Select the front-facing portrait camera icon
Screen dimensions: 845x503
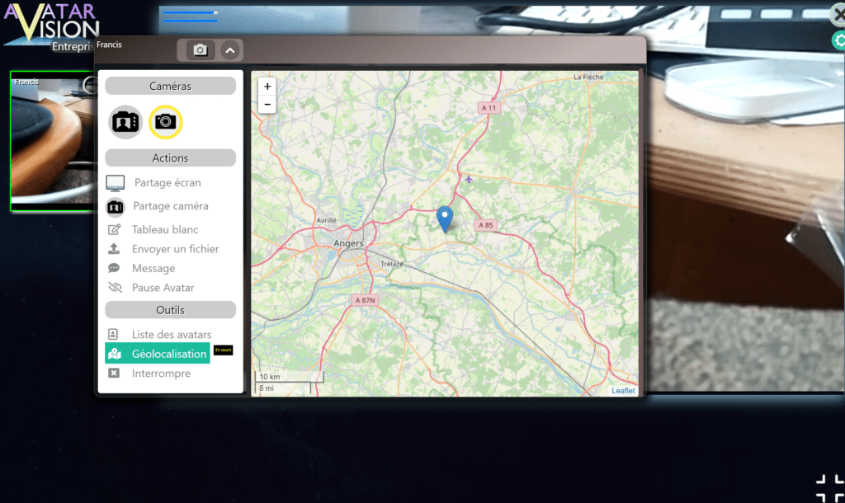coord(125,122)
